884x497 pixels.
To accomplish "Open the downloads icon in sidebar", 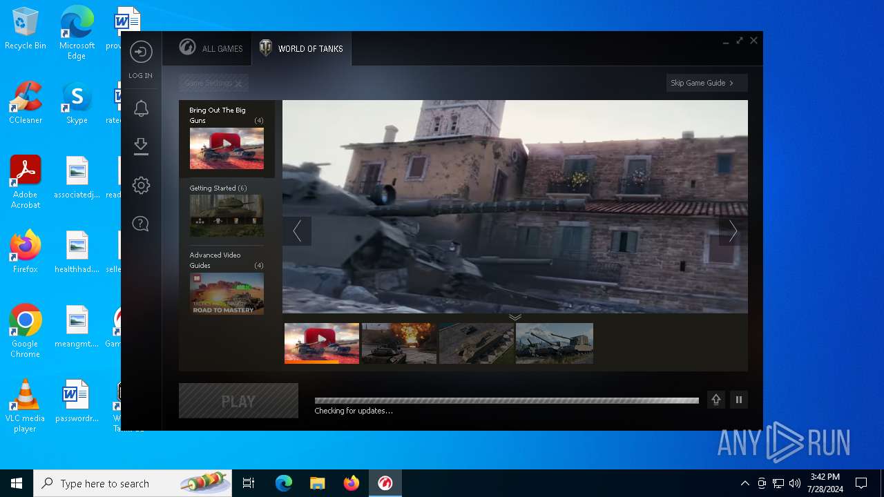I will click(x=141, y=146).
